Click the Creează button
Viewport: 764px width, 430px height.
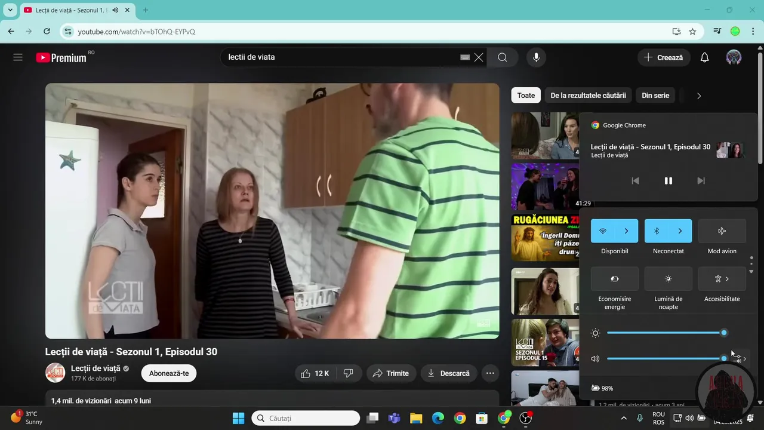[x=664, y=57]
